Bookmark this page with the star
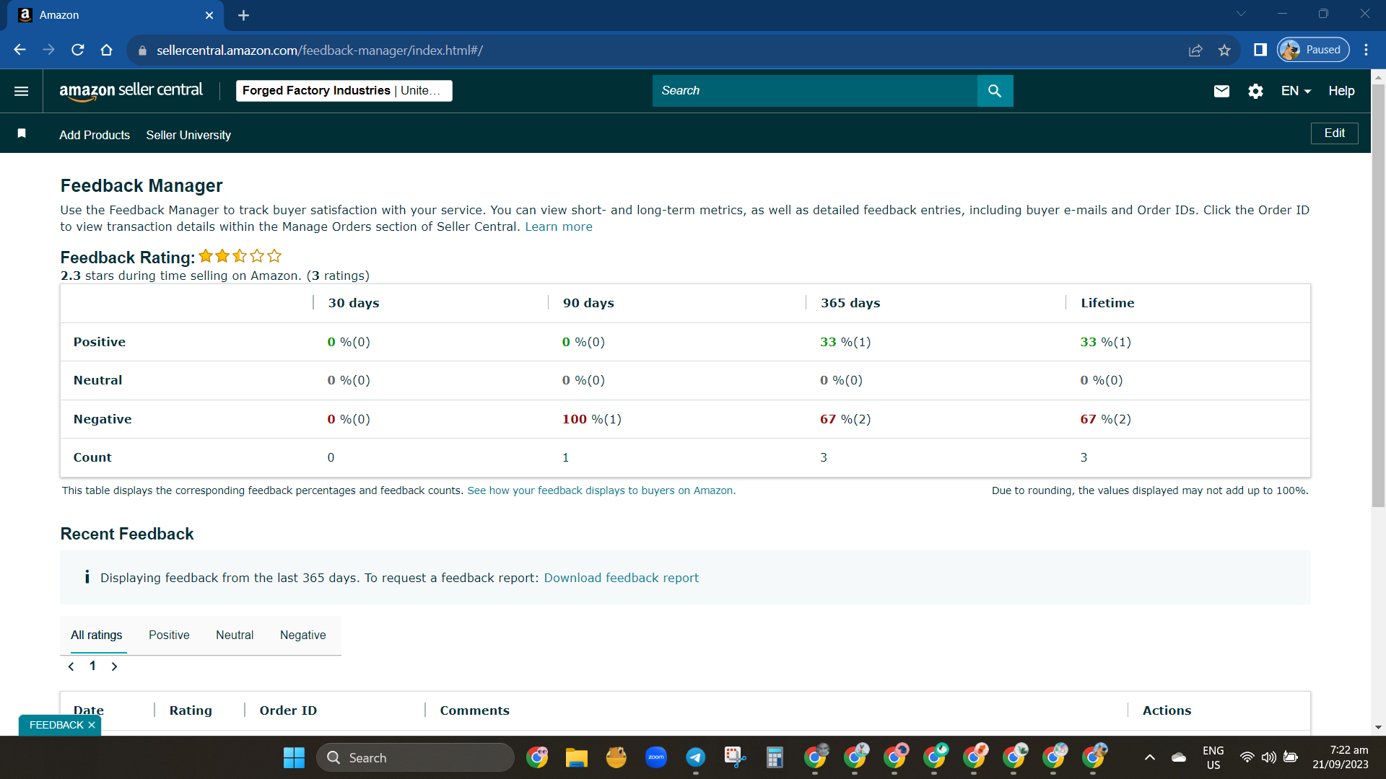The image size is (1386, 779). coord(1224,50)
